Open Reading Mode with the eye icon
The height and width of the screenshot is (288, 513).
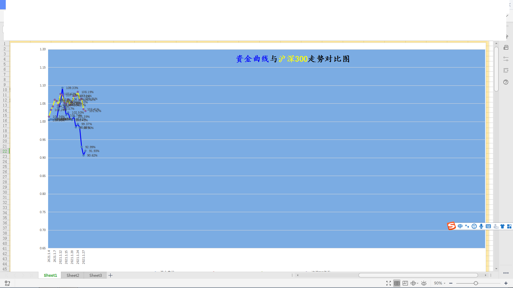click(424, 283)
